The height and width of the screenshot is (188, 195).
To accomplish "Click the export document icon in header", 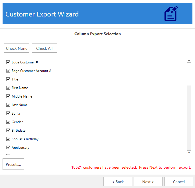I will [x=171, y=14].
